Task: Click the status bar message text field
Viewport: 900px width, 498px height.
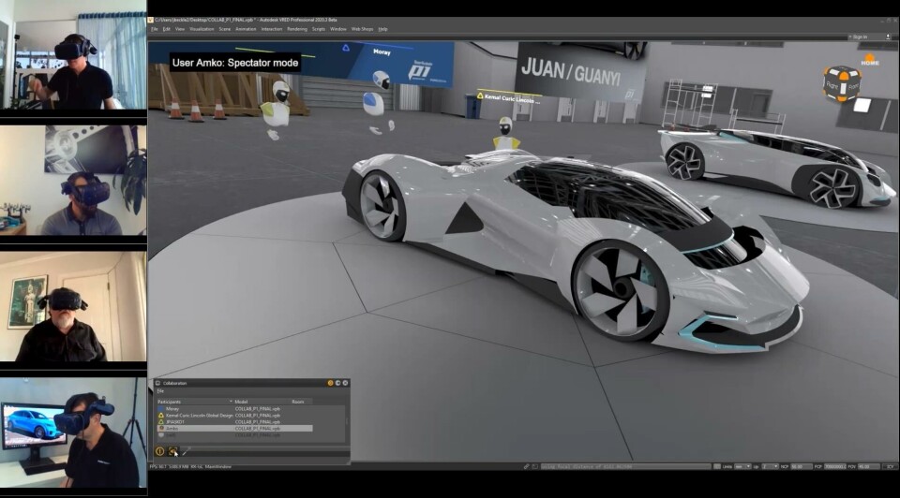Action: 625,466
